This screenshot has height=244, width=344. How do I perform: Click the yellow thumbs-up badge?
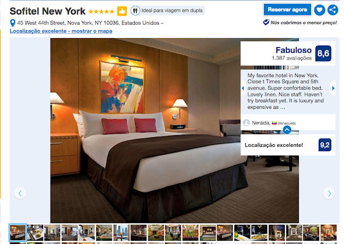[x=122, y=11]
